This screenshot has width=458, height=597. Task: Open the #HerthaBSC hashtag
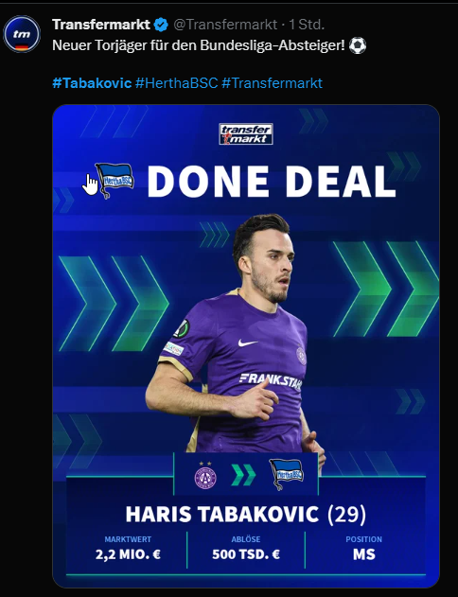click(x=177, y=83)
